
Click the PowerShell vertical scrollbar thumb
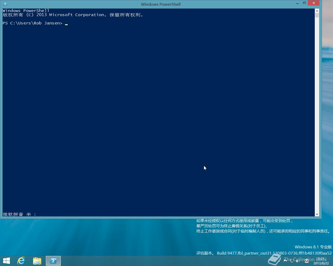coord(317,15)
